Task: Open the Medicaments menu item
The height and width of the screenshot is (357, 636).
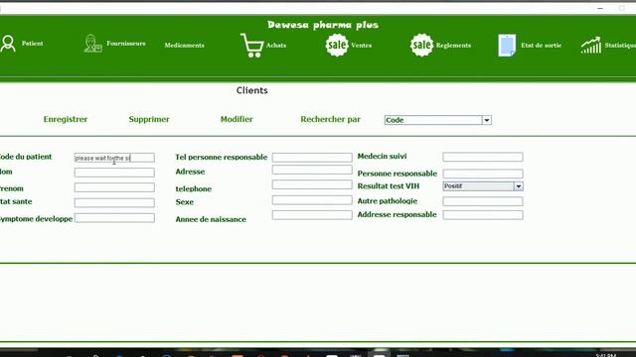Action: pyautogui.click(x=185, y=46)
